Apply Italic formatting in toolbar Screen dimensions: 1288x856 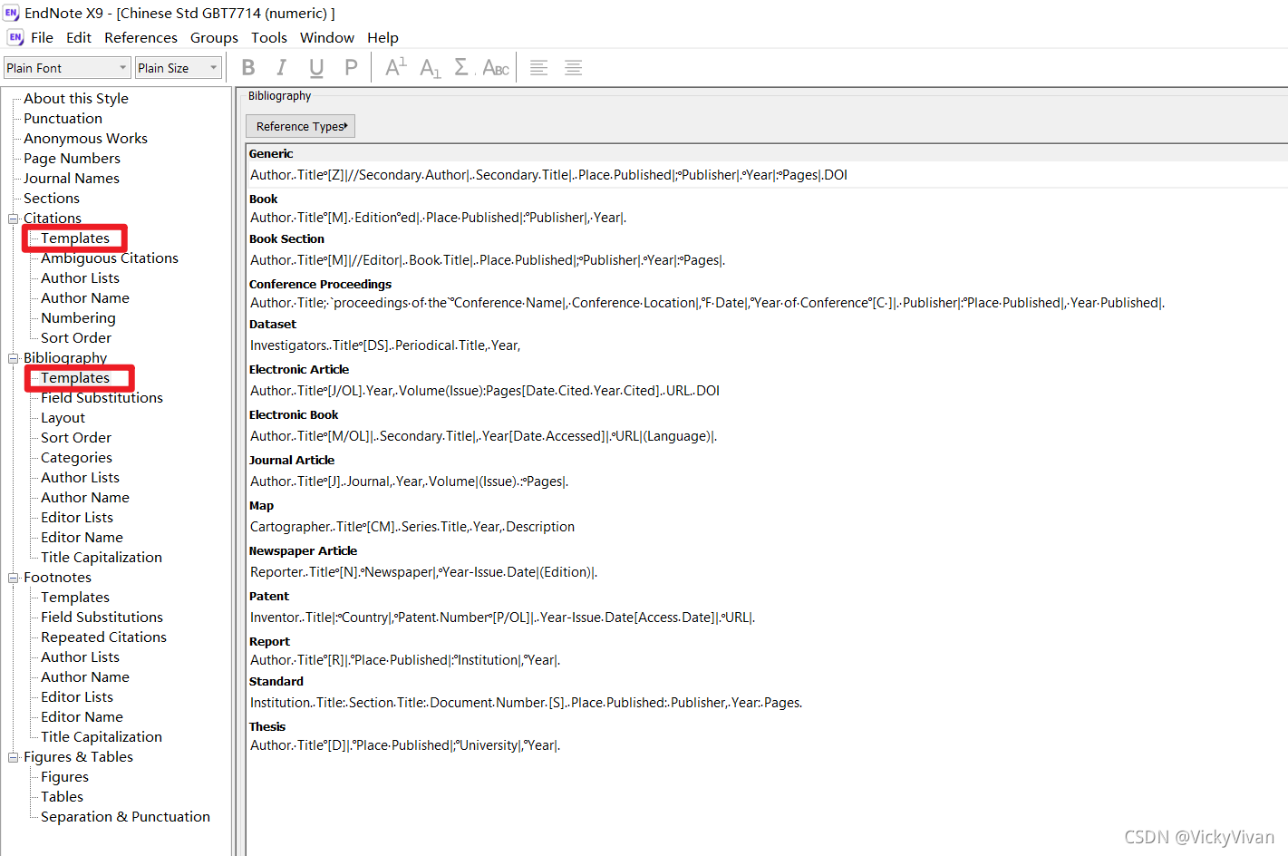[282, 68]
